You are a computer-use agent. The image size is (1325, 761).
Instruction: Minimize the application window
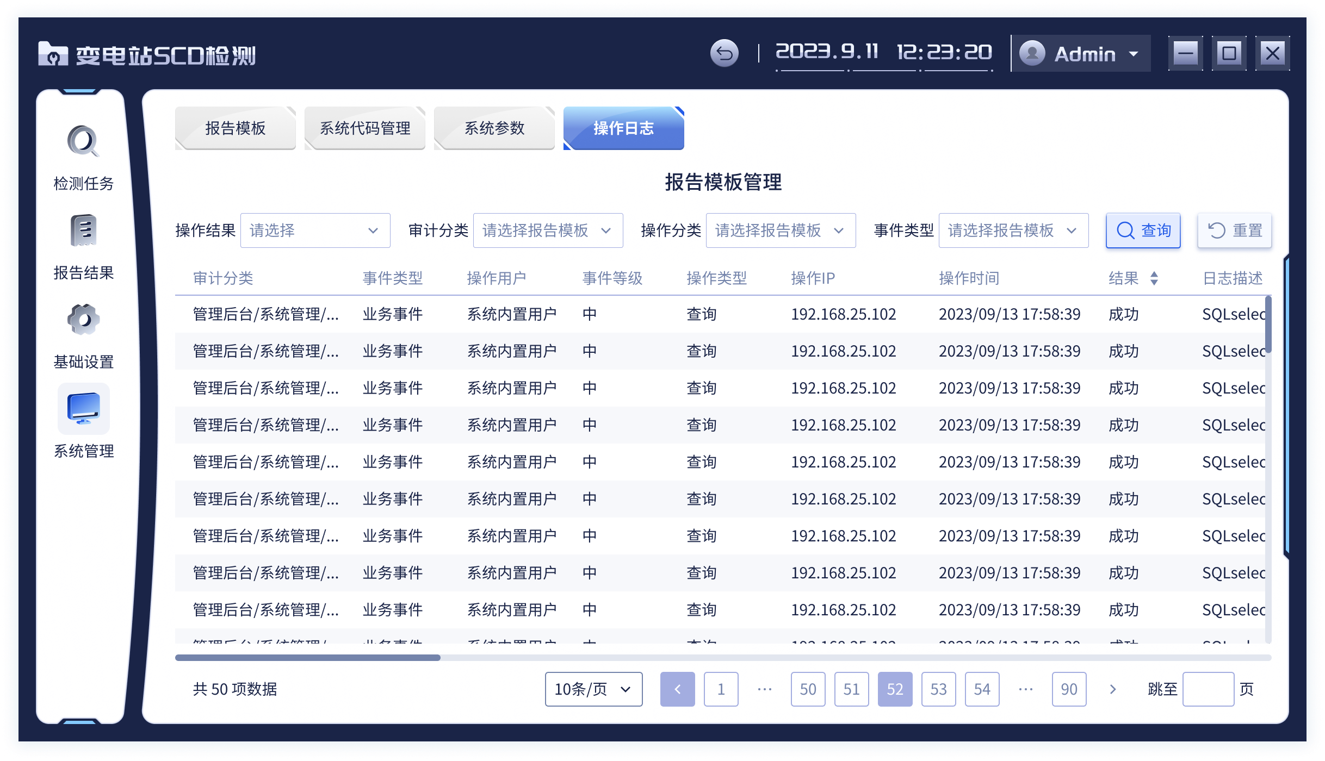[x=1186, y=53]
